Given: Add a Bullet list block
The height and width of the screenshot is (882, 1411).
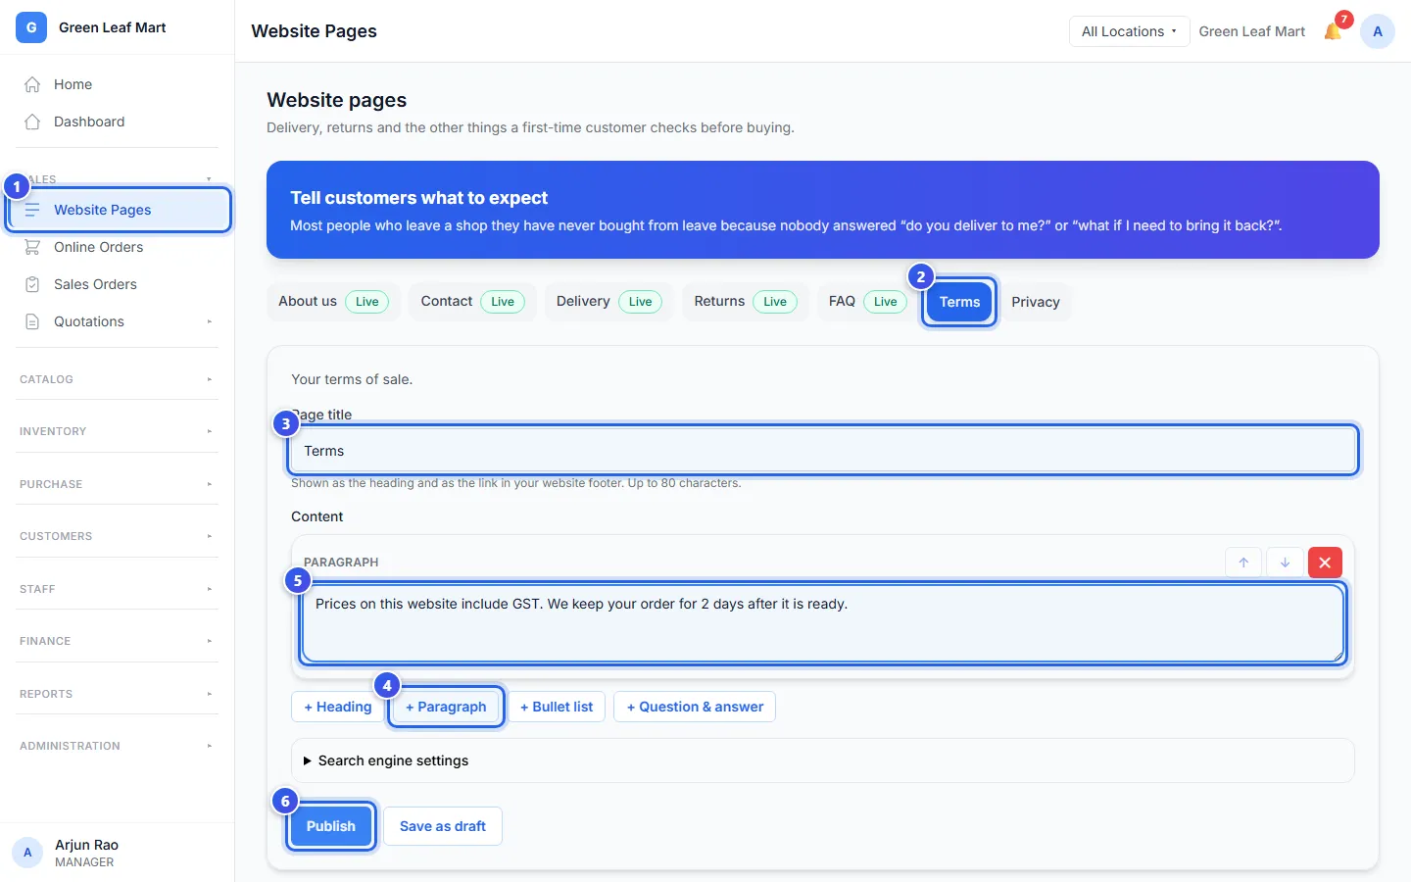Looking at the screenshot, I should coord(557,707).
